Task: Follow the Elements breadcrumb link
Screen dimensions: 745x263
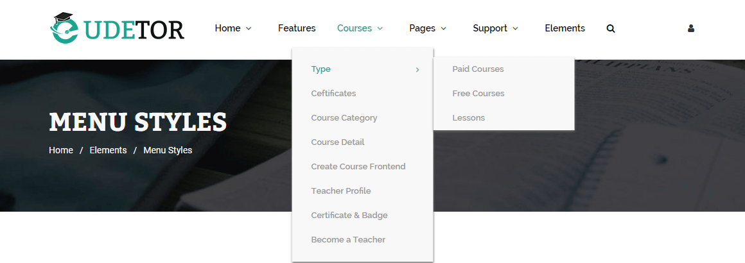Action: click(108, 151)
